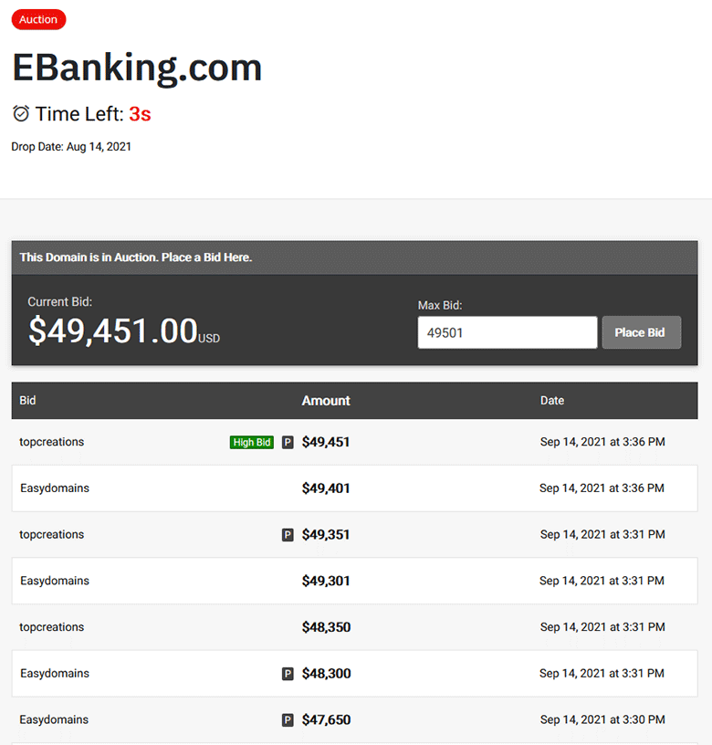
Task: Select the topcreations name in the top bid row
Action: coord(52,442)
